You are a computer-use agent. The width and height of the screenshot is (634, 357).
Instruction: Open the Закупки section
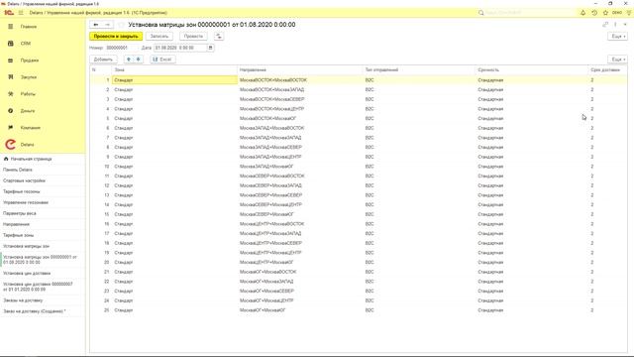(x=29, y=77)
